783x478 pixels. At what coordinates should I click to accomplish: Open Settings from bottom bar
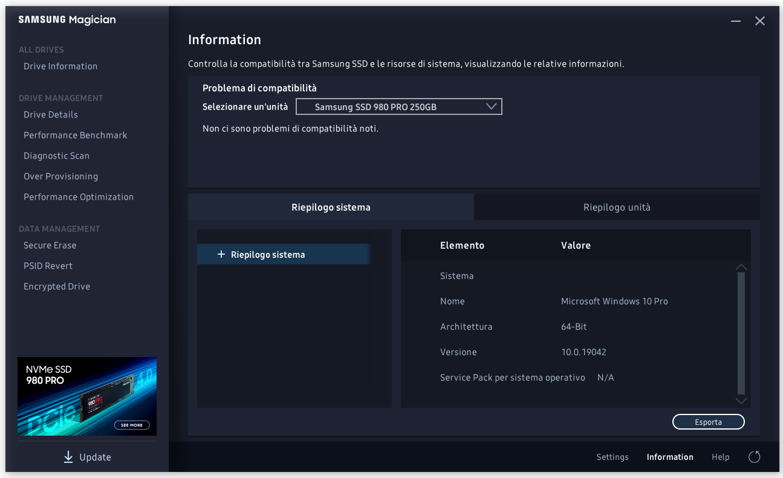pos(612,457)
